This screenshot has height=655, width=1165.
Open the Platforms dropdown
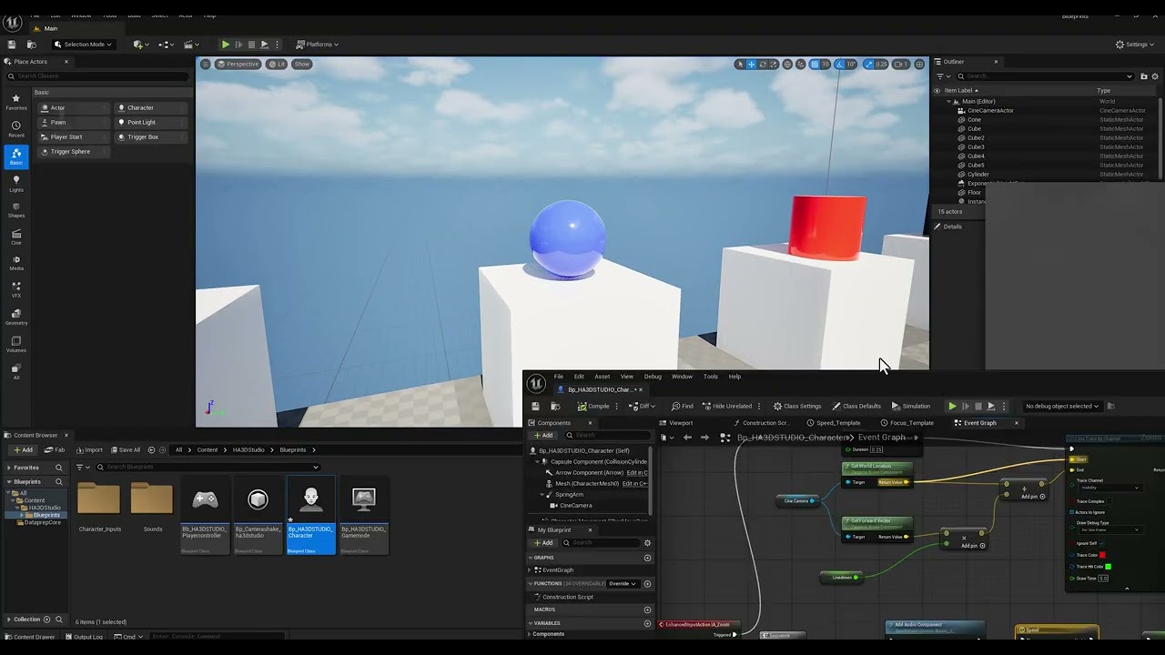[x=319, y=45]
